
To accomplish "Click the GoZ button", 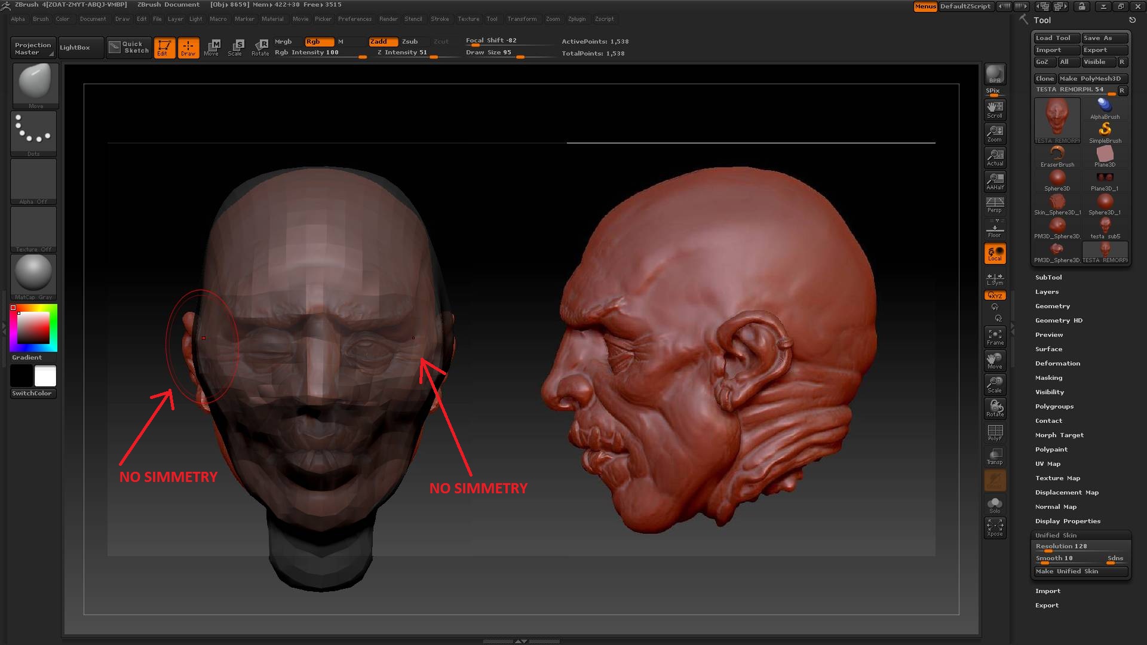I will coord(1044,62).
